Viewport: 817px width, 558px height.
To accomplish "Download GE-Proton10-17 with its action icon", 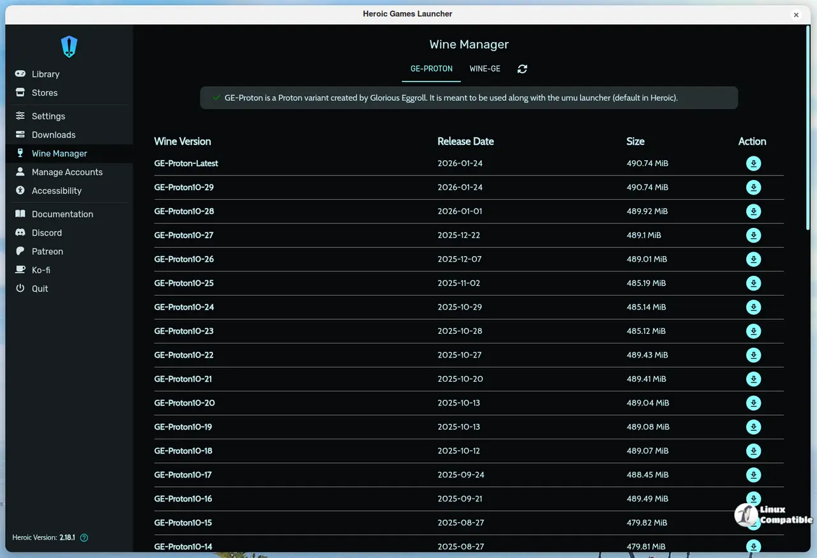I will 753,475.
